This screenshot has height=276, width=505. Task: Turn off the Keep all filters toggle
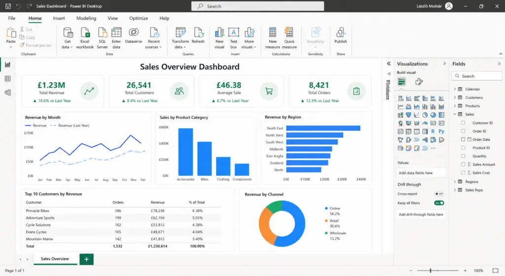439,203
